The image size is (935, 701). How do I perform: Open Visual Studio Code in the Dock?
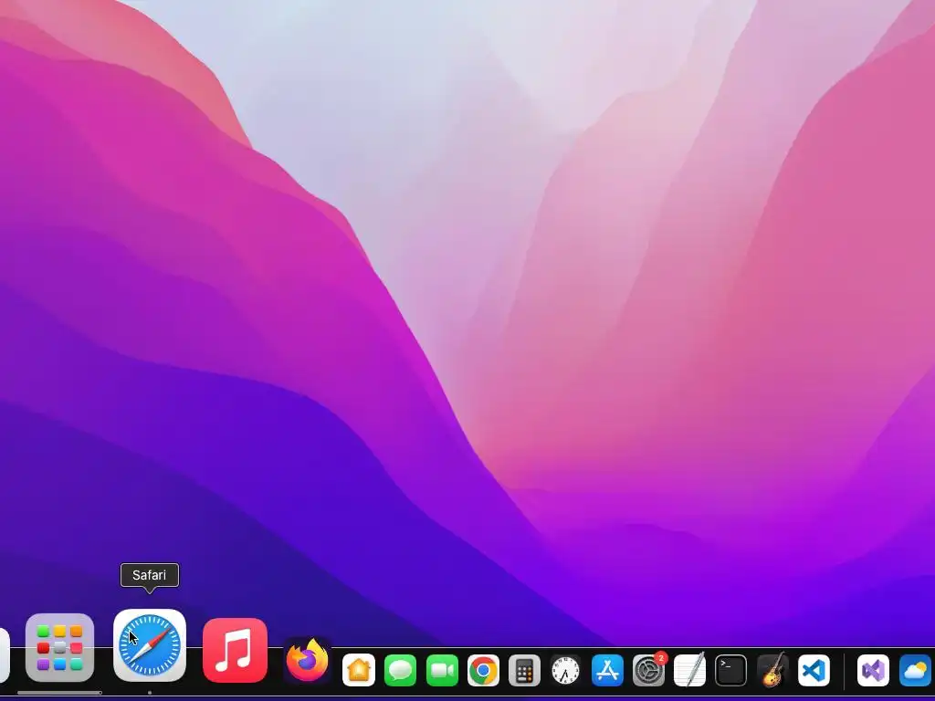coord(814,670)
